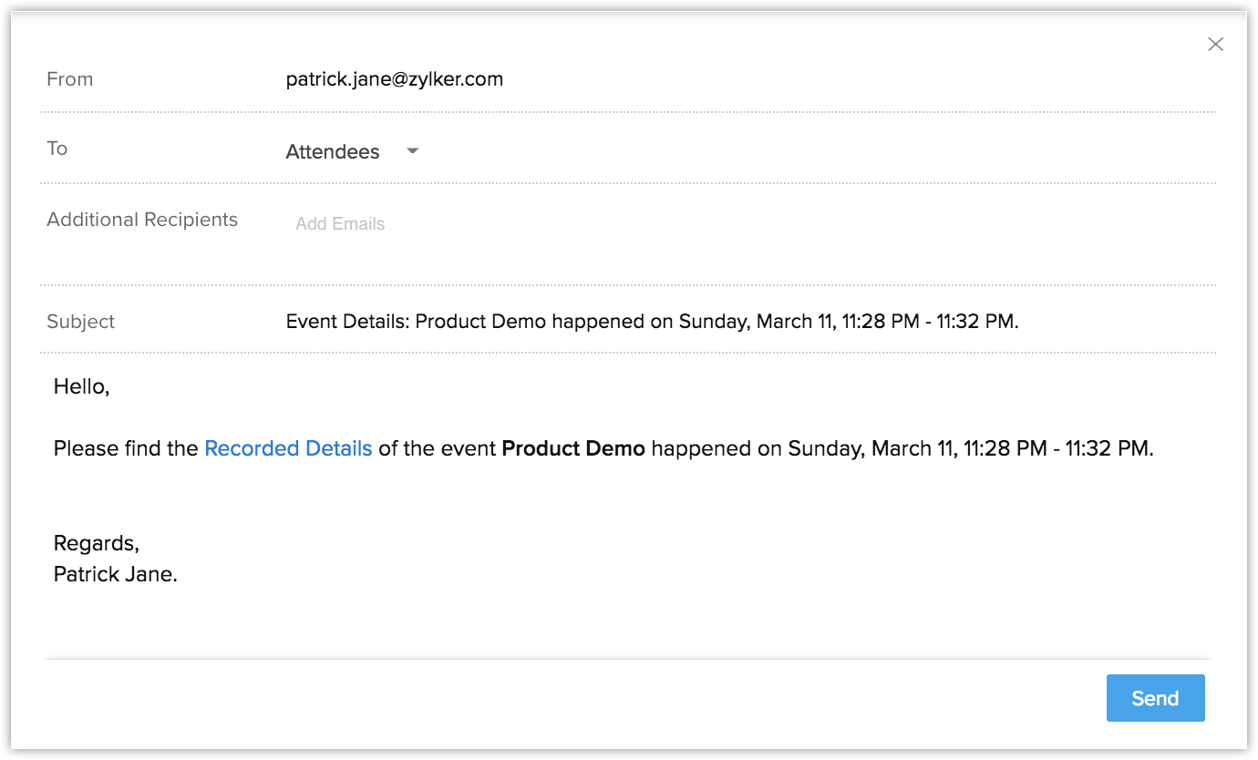The width and height of the screenshot is (1258, 760).
Task: Click Event Details text in subject line
Action: point(346,322)
